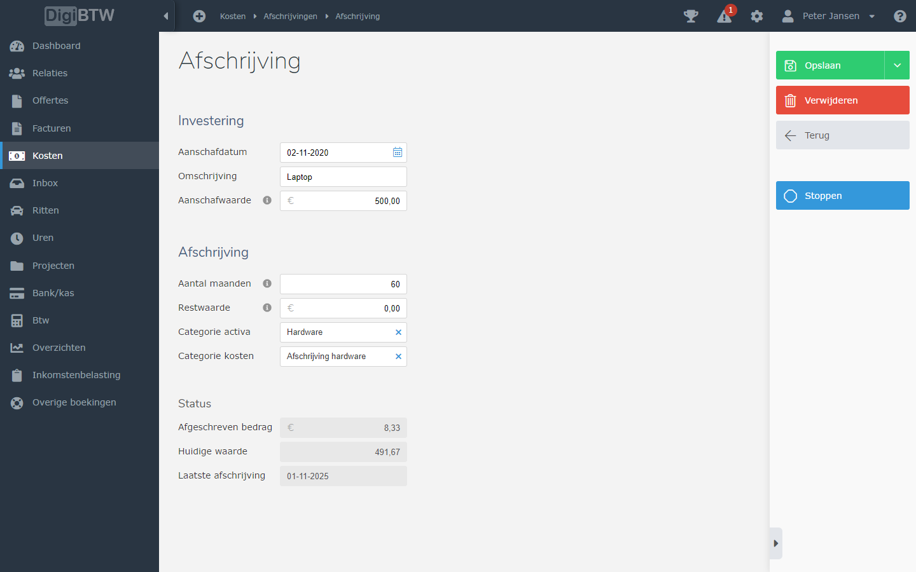Click the Omschrijving field containing Laptop

pos(343,177)
